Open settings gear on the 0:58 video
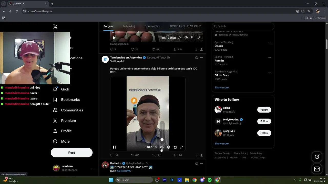328x184 pixels. 186,38
